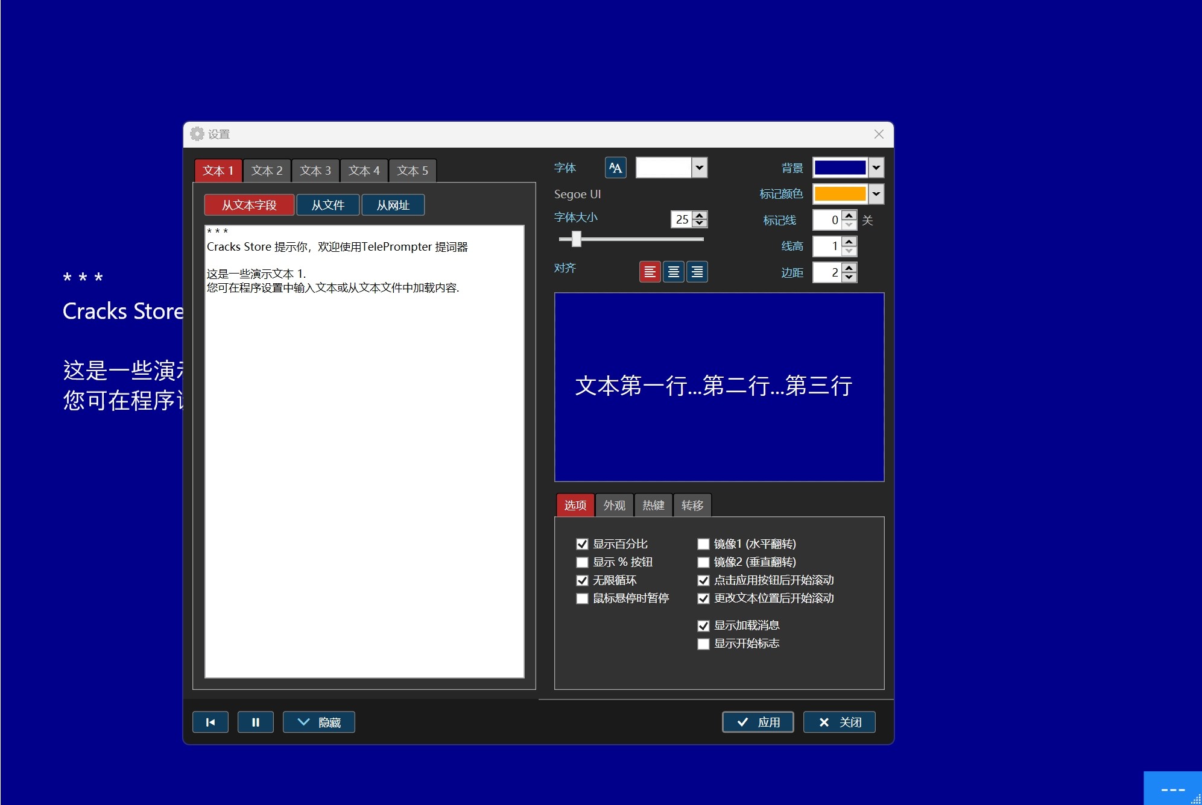Switch to the 文本 3 tab
The image size is (1202, 805).
[x=315, y=171]
